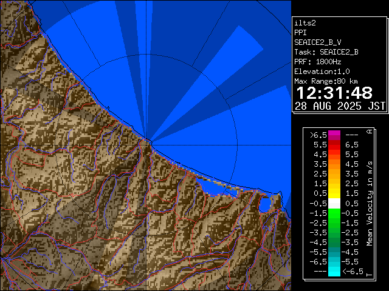Click the radar origin where beams converge
Viewport: 389px width, 291px height.
148,139
